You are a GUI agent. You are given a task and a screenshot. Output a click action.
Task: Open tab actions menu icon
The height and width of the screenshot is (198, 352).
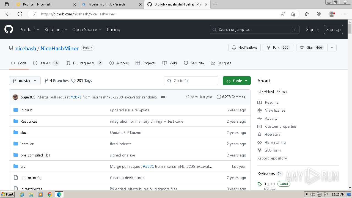point(7,4)
